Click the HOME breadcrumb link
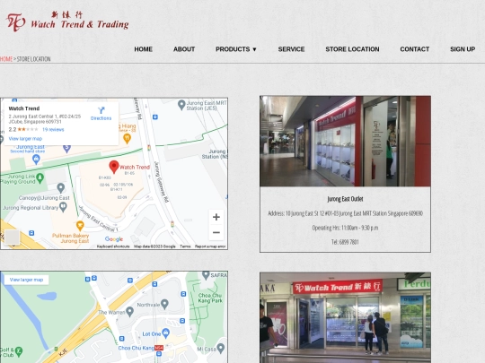Viewport: 485px width, 363px height. (6, 59)
